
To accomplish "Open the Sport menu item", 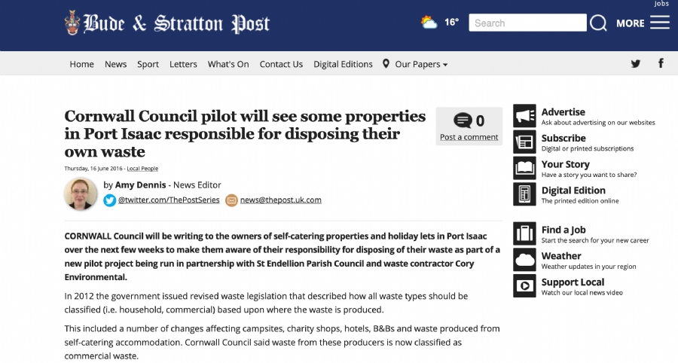I will (148, 64).
